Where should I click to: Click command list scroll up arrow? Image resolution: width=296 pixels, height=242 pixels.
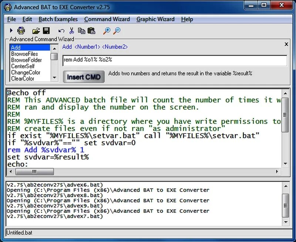click(54, 49)
